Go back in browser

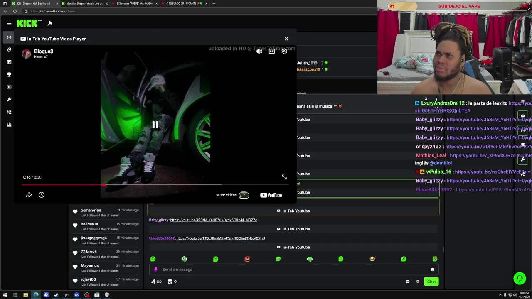5,11
